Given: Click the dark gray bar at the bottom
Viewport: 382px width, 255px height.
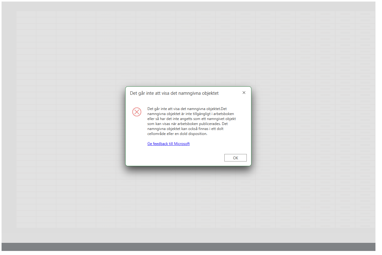Looking at the screenshot, I should point(188,247).
